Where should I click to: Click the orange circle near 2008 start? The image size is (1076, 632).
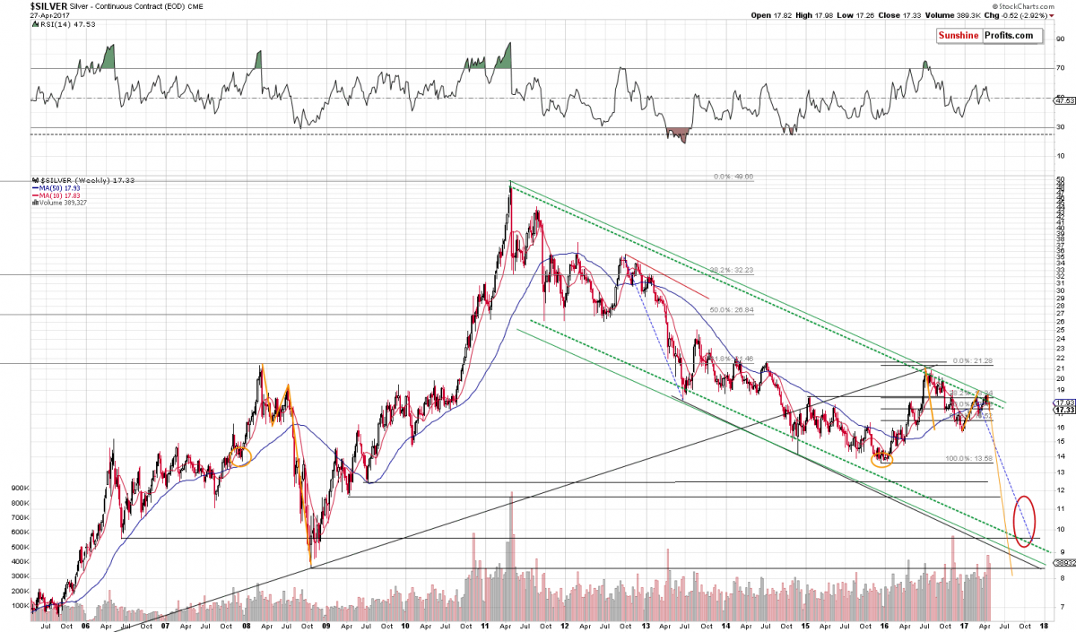tap(239, 455)
